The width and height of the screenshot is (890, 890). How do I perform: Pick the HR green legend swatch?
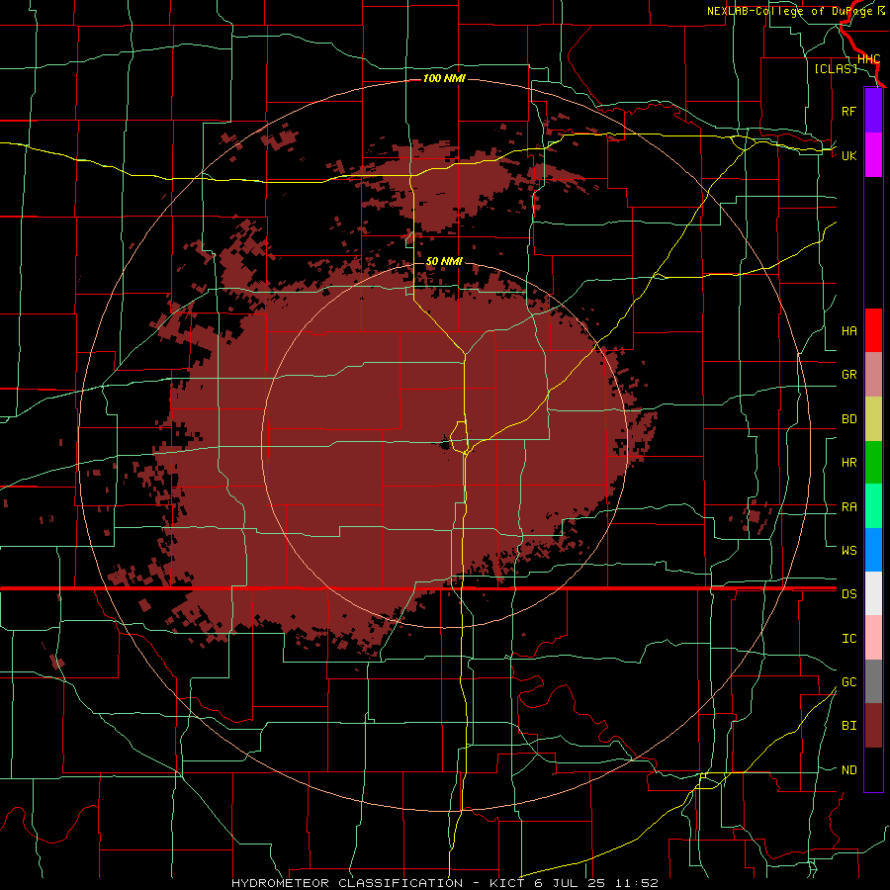coord(873,463)
